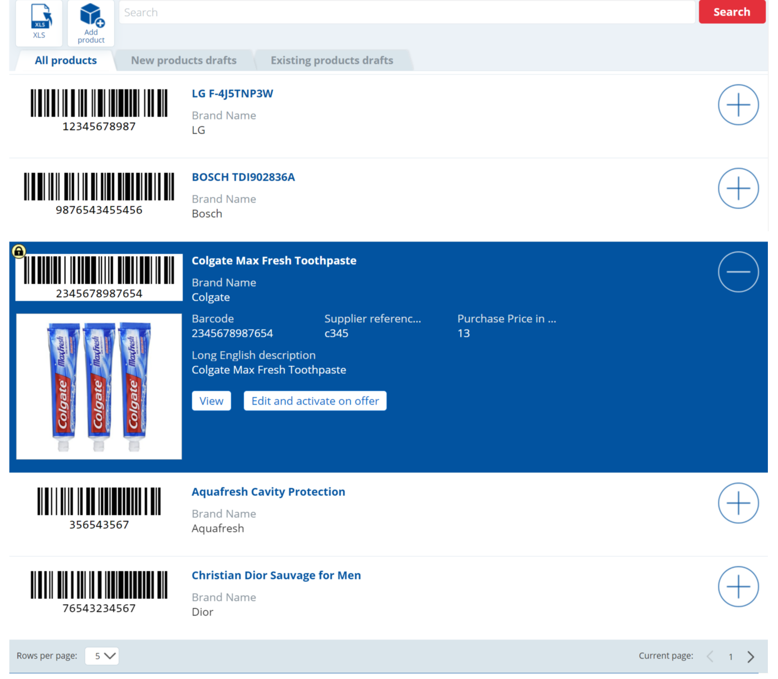Click the barcode image 76543234567
Viewport: 778px width, 679px height.
pyautogui.click(x=99, y=592)
